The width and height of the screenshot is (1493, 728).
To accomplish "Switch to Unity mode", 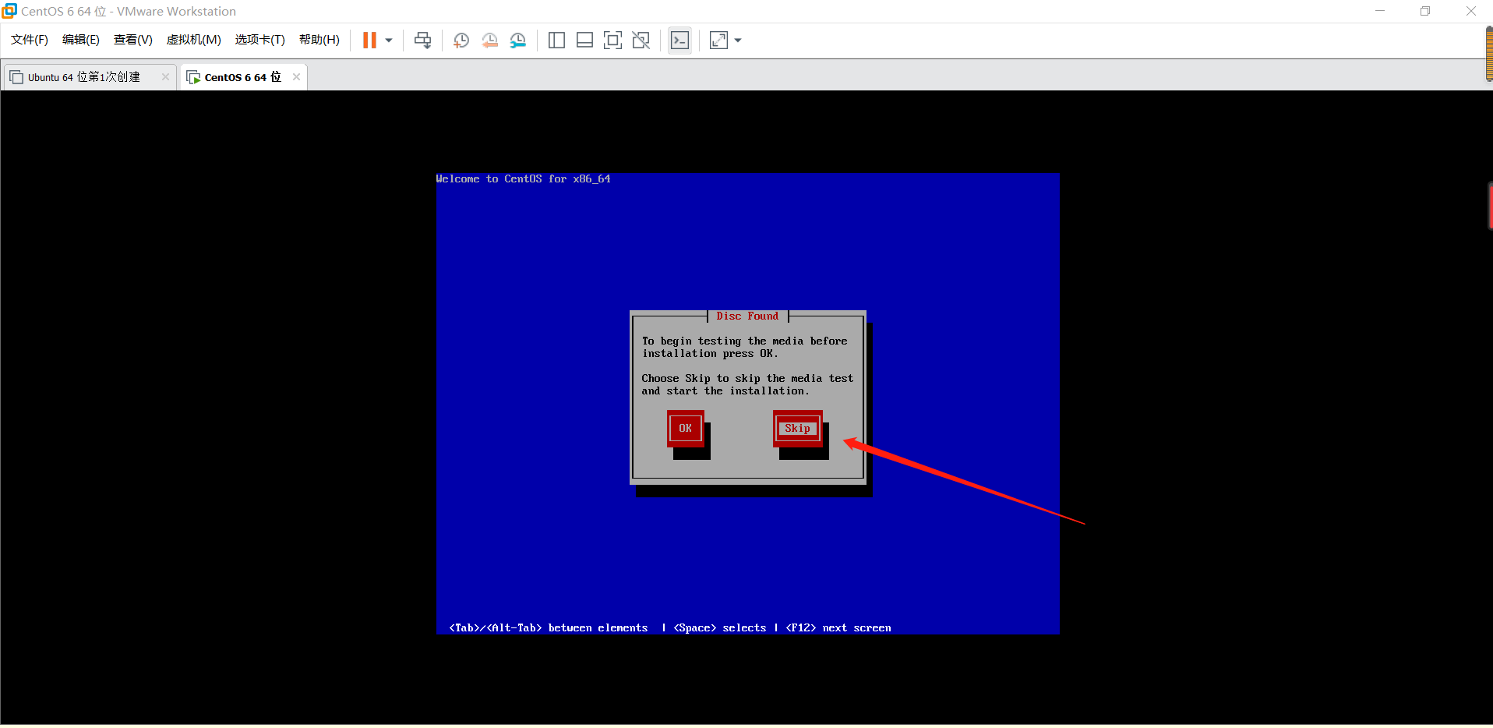I will coord(641,41).
